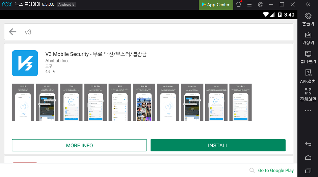View the Privacy Cleaner screenshot thumbnail
The height and width of the screenshot is (177, 318).
coord(241,102)
